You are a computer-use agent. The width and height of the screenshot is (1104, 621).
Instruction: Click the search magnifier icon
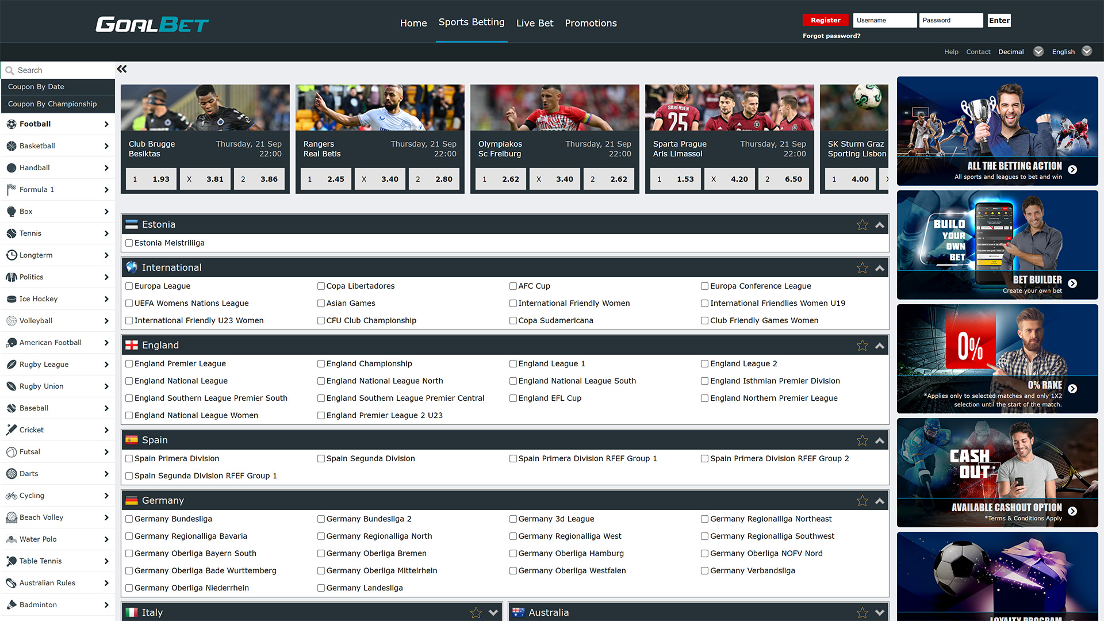(x=9, y=71)
